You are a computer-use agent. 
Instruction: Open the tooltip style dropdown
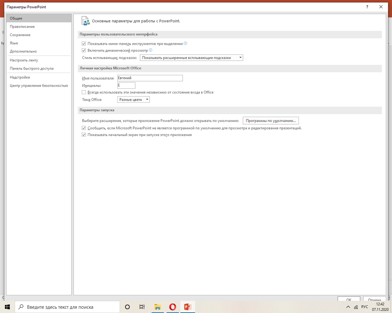(191, 58)
